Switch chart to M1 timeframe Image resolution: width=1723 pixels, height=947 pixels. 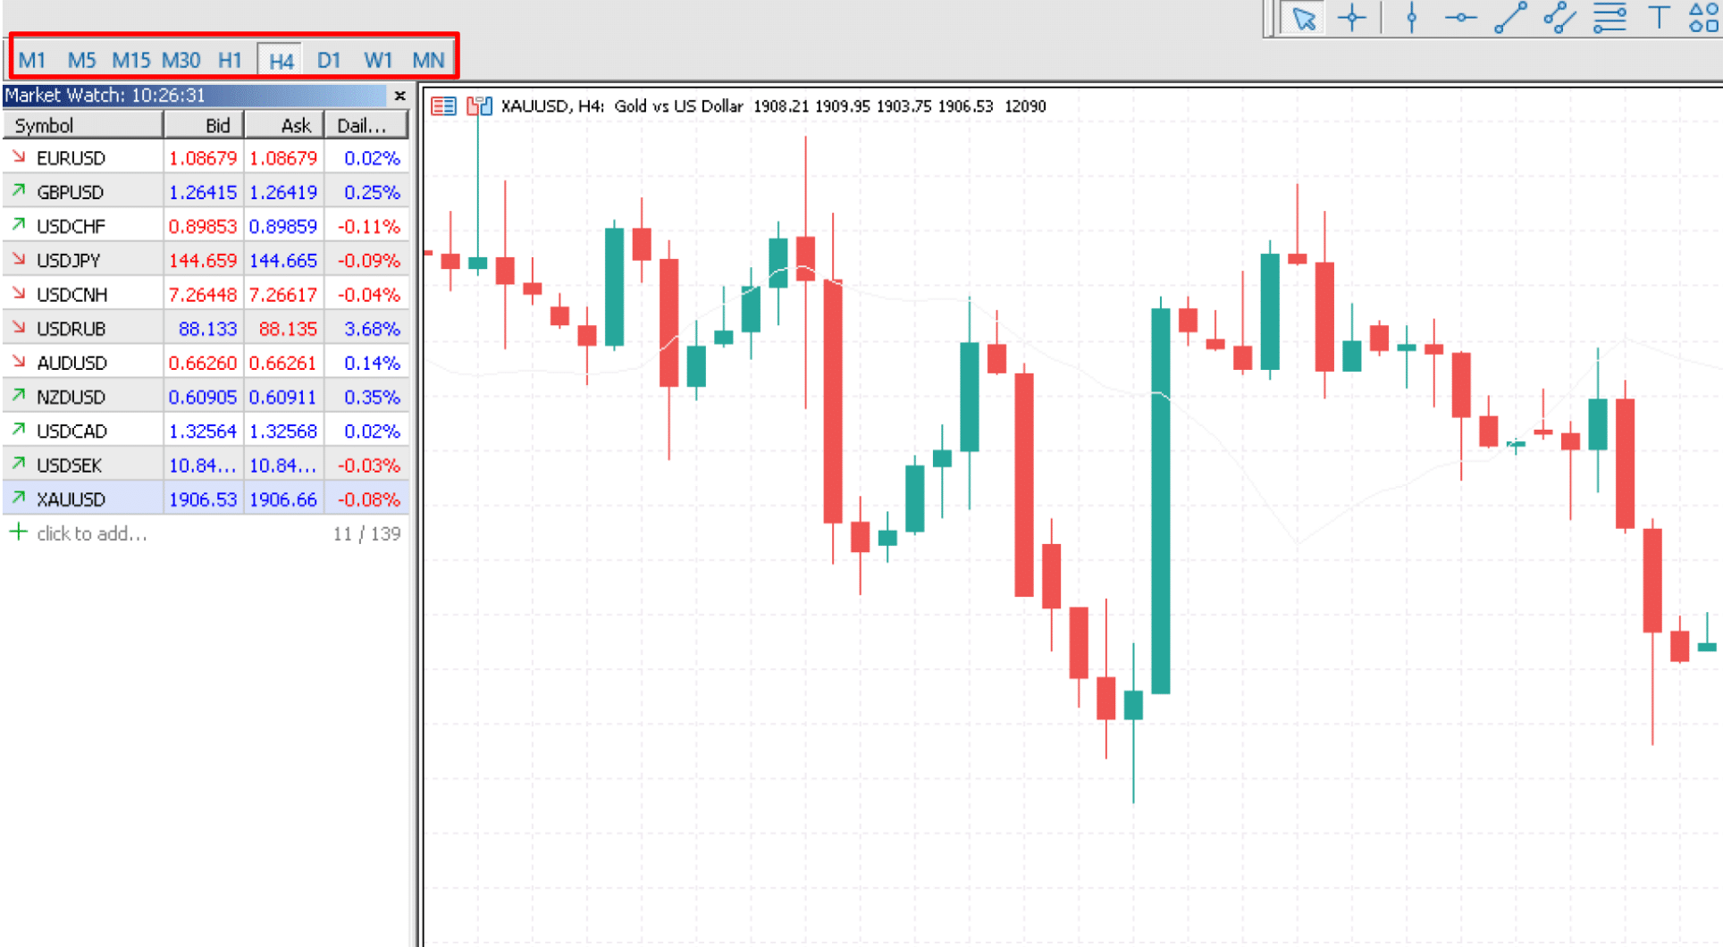[31, 60]
